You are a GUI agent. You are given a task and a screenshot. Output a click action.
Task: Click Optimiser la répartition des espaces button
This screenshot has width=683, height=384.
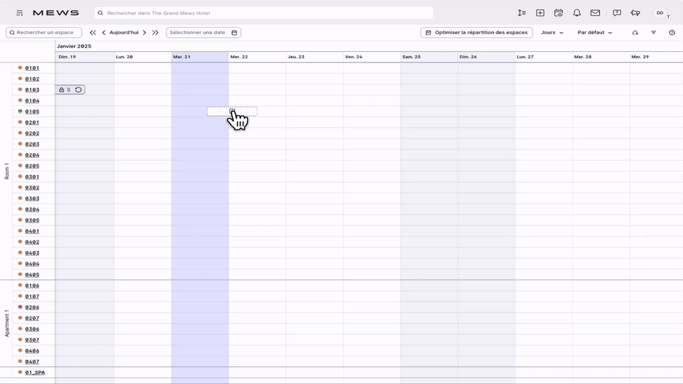477,33
